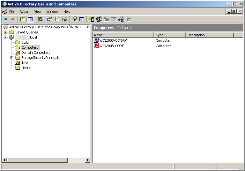
Task: Click the disabled WIN2008-CORE computer icon
Action: (96, 46)
